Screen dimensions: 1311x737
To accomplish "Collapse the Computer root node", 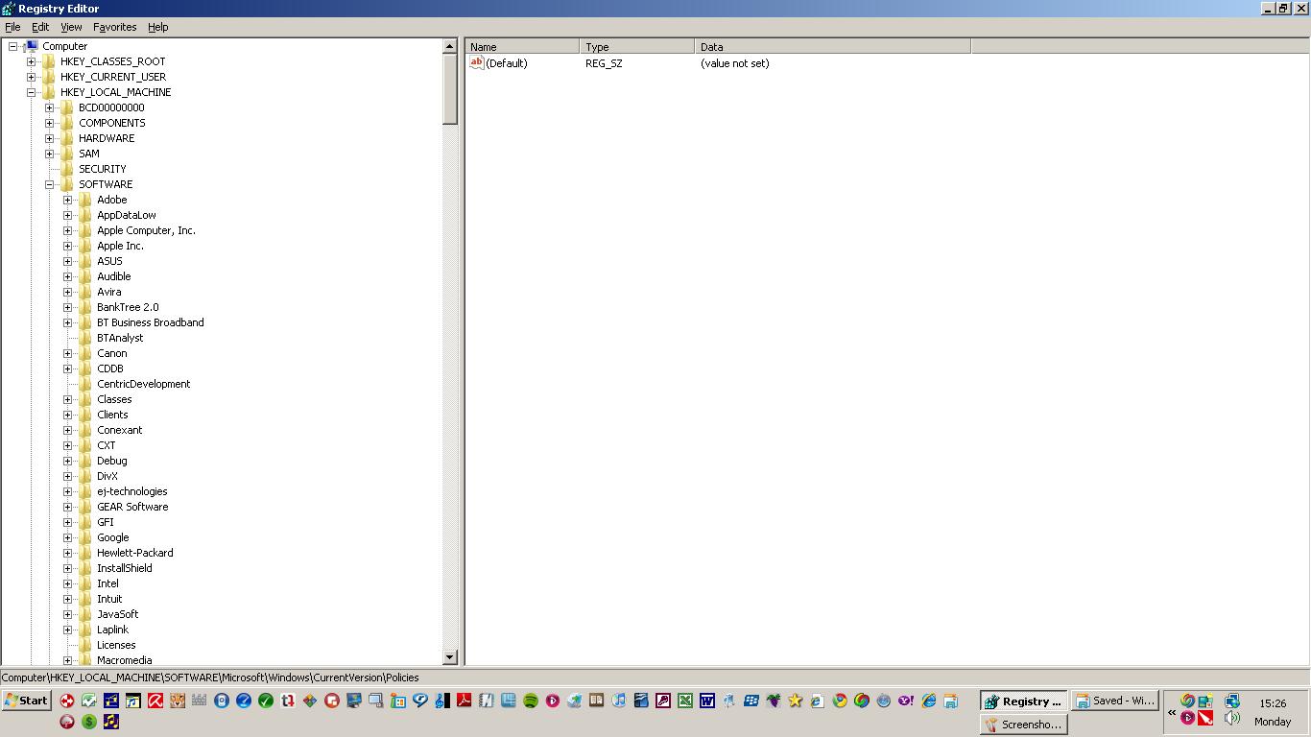I will [13, 46].
